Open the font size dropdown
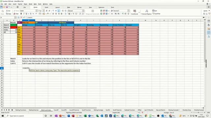Screen dimensions: 211x118 click(44, 11)
